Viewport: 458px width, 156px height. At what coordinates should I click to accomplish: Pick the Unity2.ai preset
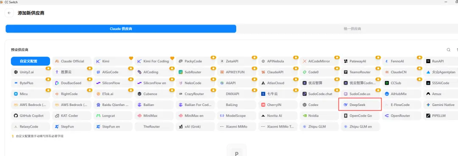click(x=31, y=72)
